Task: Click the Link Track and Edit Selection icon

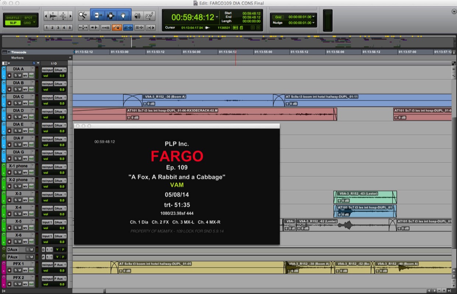Action: point(139,28)
